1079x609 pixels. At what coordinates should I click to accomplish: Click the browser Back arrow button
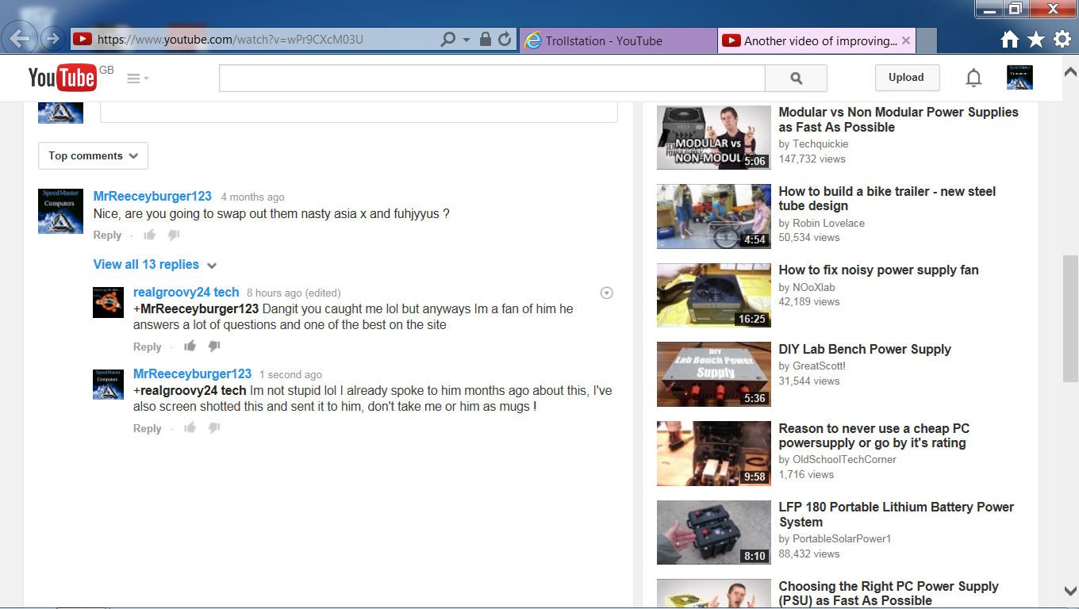click(x=19, y=38)
